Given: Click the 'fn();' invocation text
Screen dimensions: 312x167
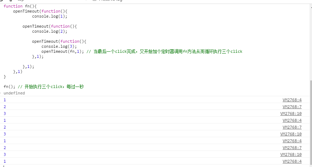Looking at the screenshot, I should coord(9,87).
